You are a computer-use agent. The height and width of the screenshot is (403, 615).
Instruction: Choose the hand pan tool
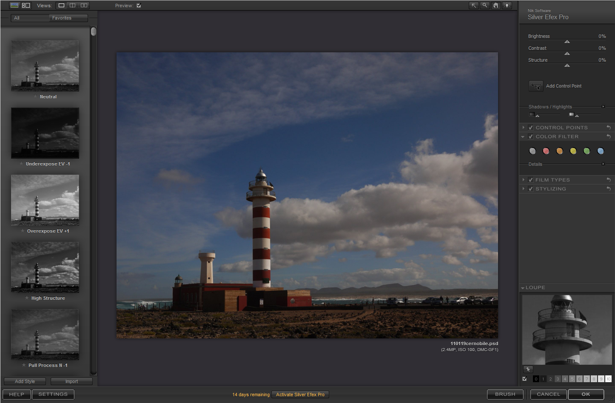[495, 6]
